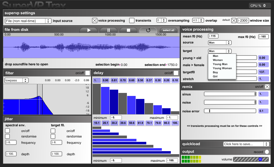Image resolution: width=274 pixels, height=167 pixels.
Task: Enable target f0 jitter on/off checkbox
Action: pyautogui.click(x=53, y=131)
